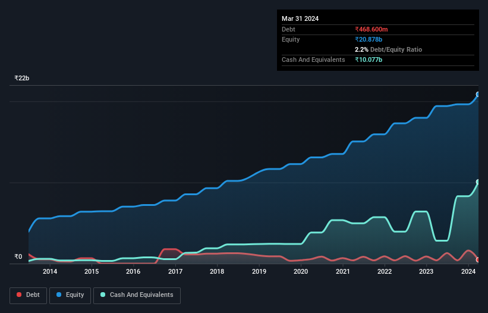This screenshot has height=313, width=488.
Task: Click the 2020 x-axis label
Action: tap(301, 271)
